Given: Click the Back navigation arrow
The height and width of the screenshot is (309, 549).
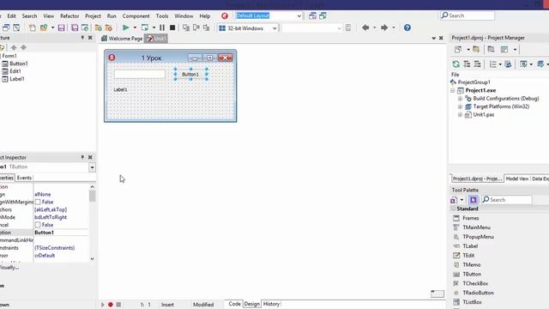Looking at the screenshot, I should coord(365,27).
